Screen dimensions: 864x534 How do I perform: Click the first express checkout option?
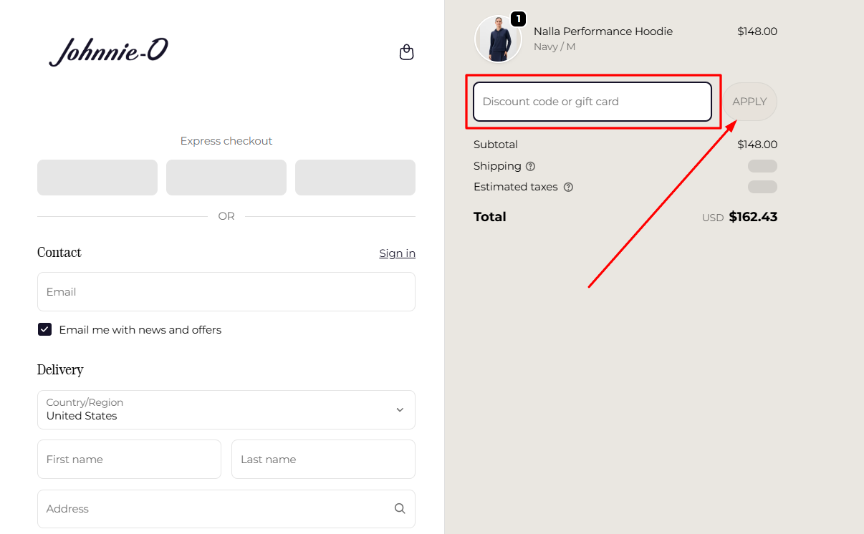97,178
